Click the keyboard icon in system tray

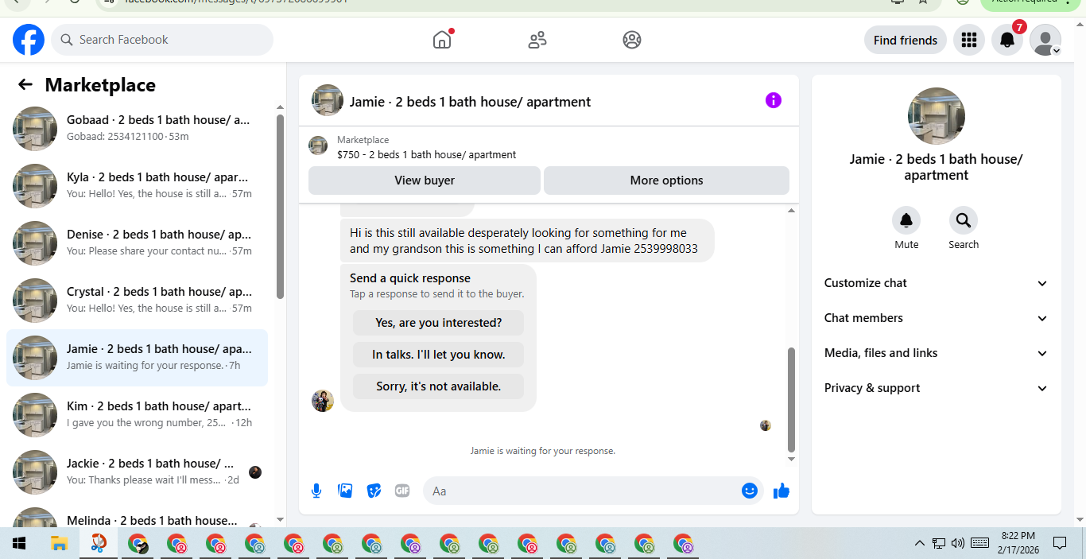(980, 543)
